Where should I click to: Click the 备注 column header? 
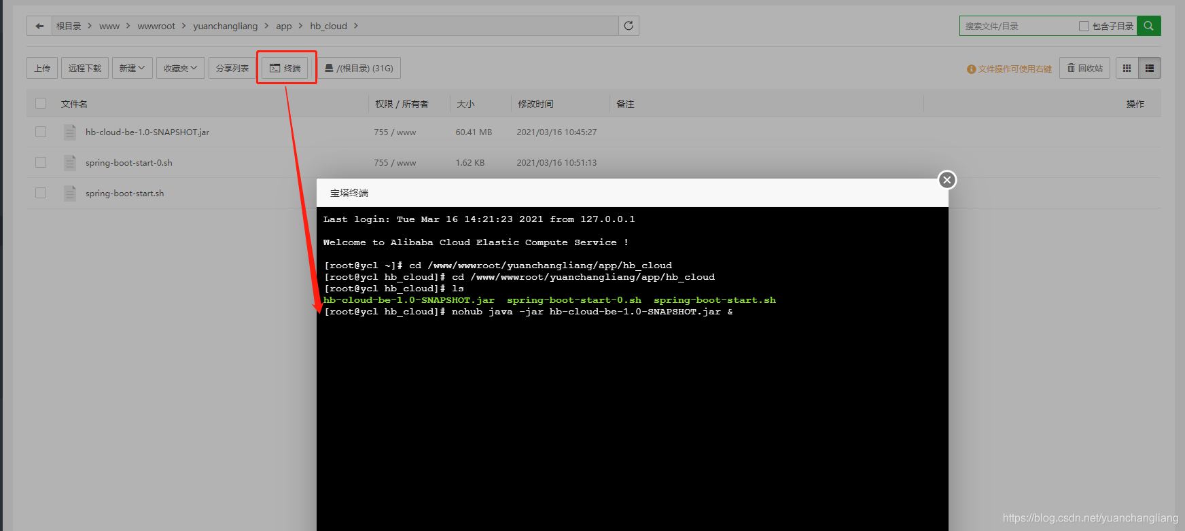point(625,104)
